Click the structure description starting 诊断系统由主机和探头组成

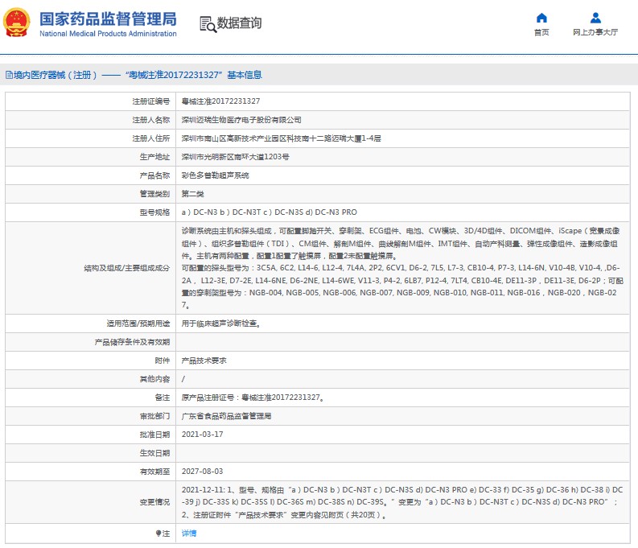(x=402, y=268)
